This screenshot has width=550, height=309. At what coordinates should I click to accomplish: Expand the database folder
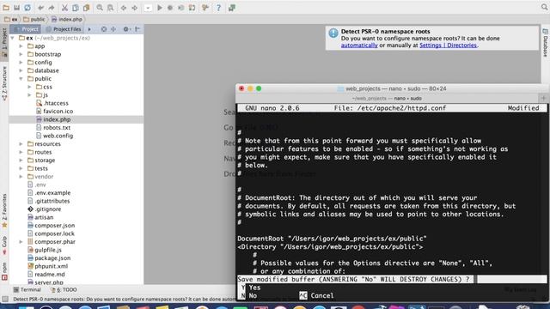[21, 70]
